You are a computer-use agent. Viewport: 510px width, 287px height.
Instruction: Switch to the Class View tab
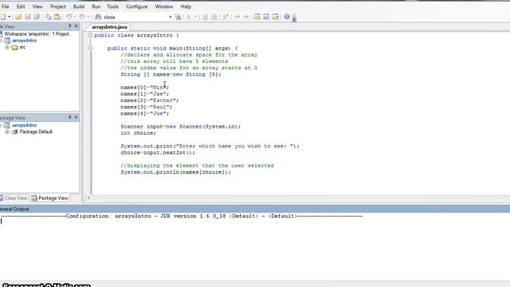[x=14, y=198]
